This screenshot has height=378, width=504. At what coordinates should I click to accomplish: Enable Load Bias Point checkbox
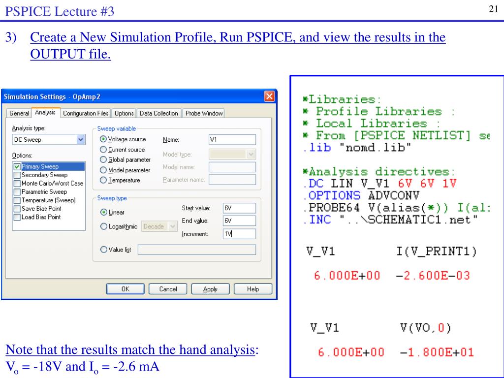[x=17, y=217]
